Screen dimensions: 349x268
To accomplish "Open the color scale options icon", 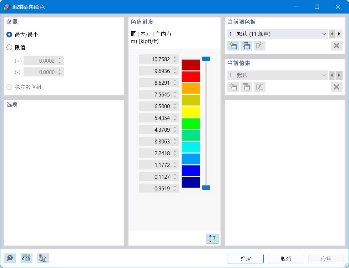I will pyautogui.click(x=212, y=238).
